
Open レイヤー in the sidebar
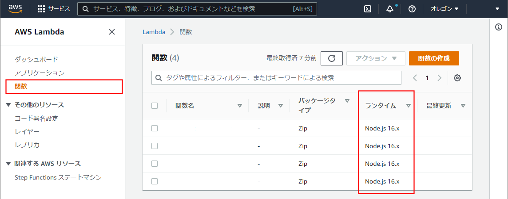click(27, 132)
